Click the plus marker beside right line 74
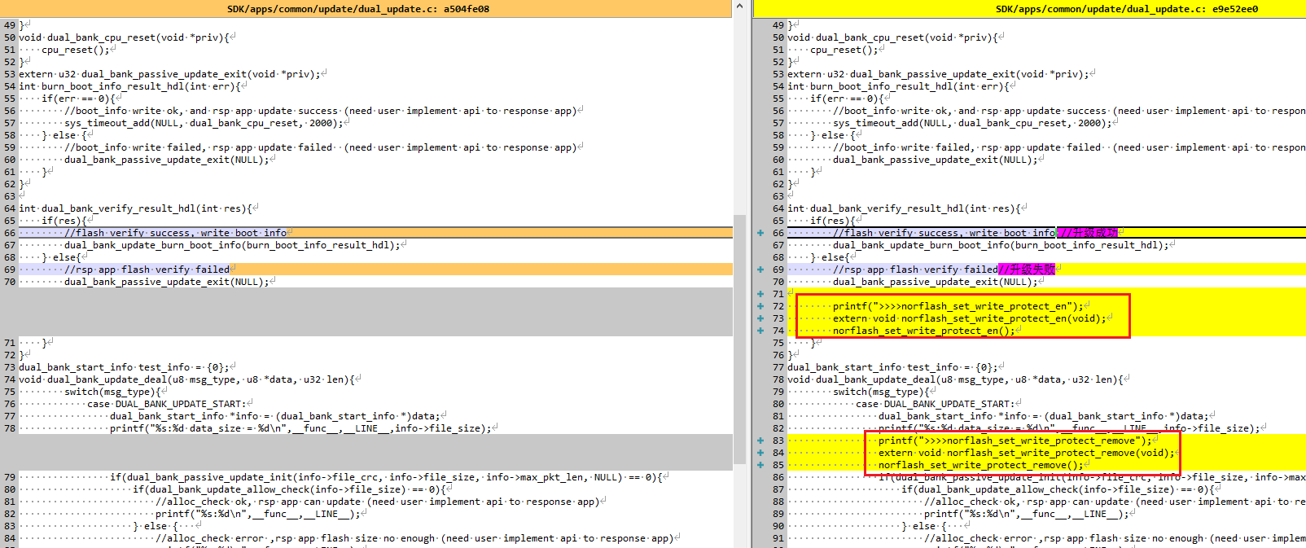The width and height of the screenshot is (1306, 548). click(760, 331)
